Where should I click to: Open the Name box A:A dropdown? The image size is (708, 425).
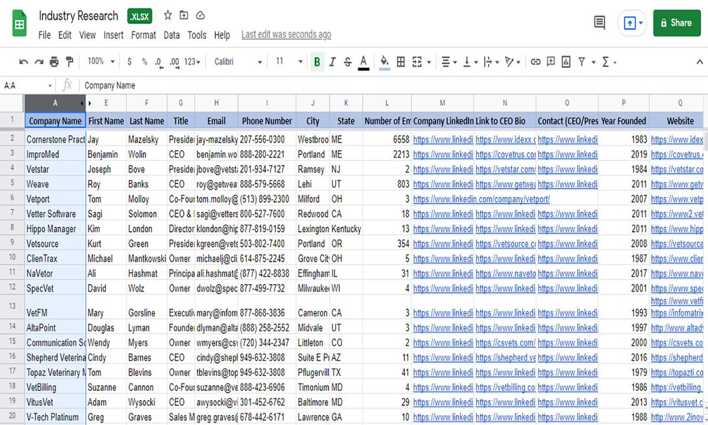50,86
